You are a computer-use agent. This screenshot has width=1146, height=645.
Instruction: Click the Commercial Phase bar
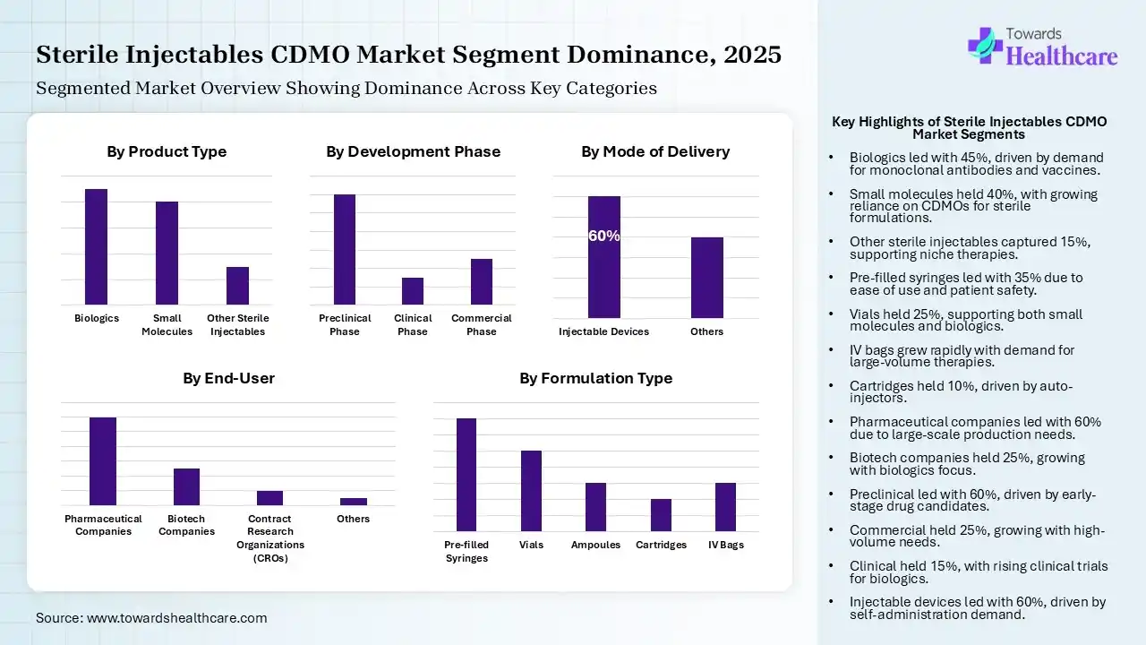(482, 281)
